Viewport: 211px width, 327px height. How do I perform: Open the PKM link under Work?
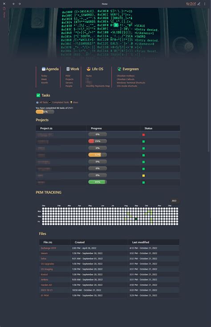(68, 76)
